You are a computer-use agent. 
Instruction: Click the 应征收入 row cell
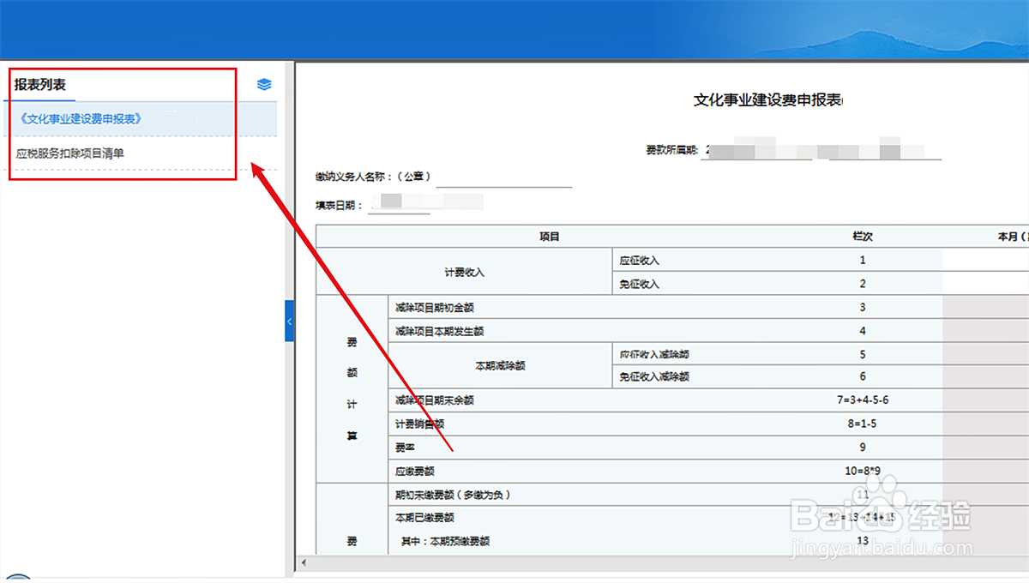tap(652, 260)
